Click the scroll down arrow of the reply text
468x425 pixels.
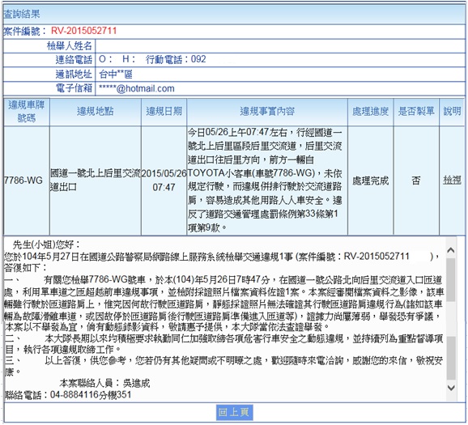pos(451,388)
